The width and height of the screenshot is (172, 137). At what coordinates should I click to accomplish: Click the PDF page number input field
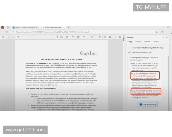click(9, 37)
